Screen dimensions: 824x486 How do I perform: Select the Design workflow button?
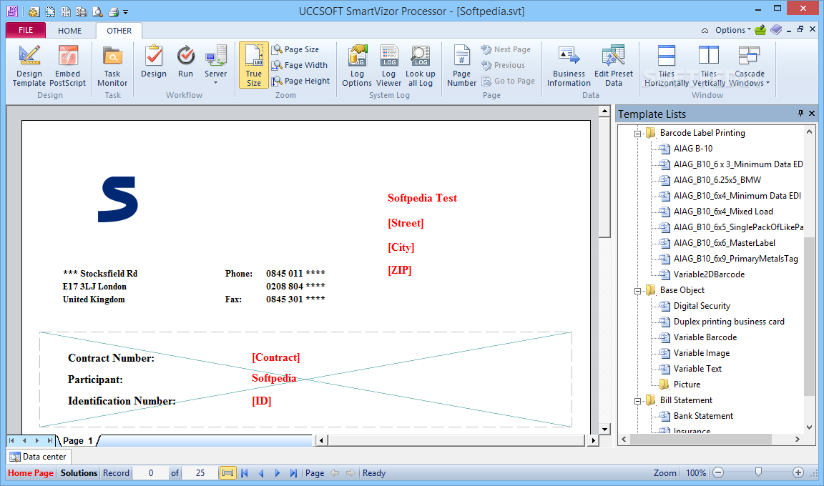[154, 62]
